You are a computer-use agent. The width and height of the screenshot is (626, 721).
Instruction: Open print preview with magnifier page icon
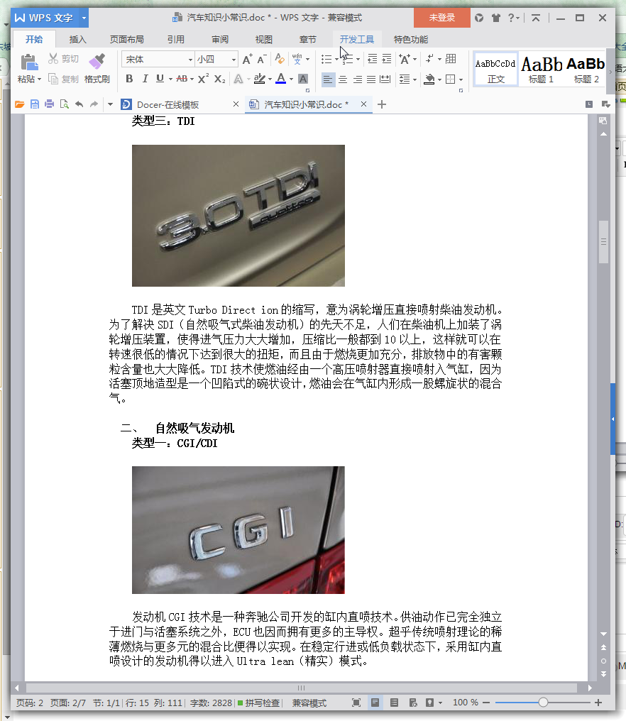[x=65, y=104]
